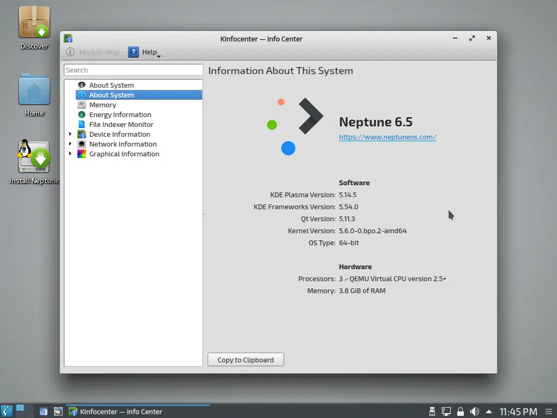Show hidden system tray icons arrow

click(x=489, y=412)
